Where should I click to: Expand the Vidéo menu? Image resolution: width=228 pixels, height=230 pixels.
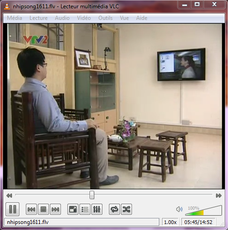[84, 18]
